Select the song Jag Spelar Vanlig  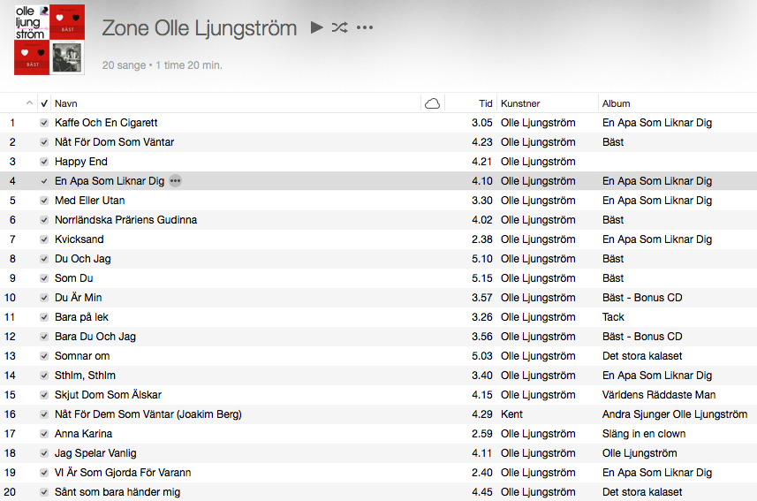tap(95, 453)
